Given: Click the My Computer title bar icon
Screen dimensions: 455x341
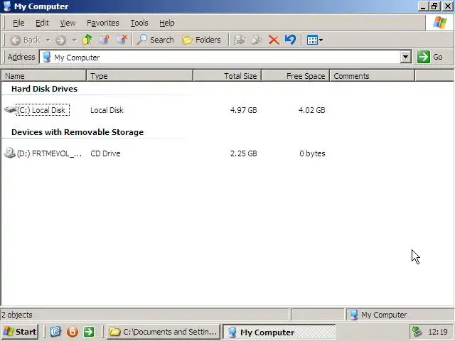Looking at the screenshot, I should tap(7, 6).
